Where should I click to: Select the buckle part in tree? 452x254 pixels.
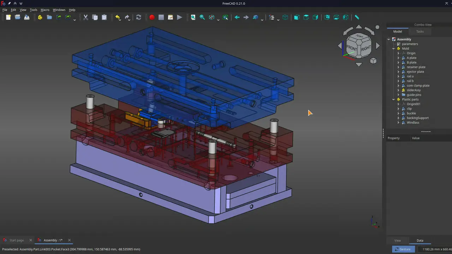click(x=411, y=113)
